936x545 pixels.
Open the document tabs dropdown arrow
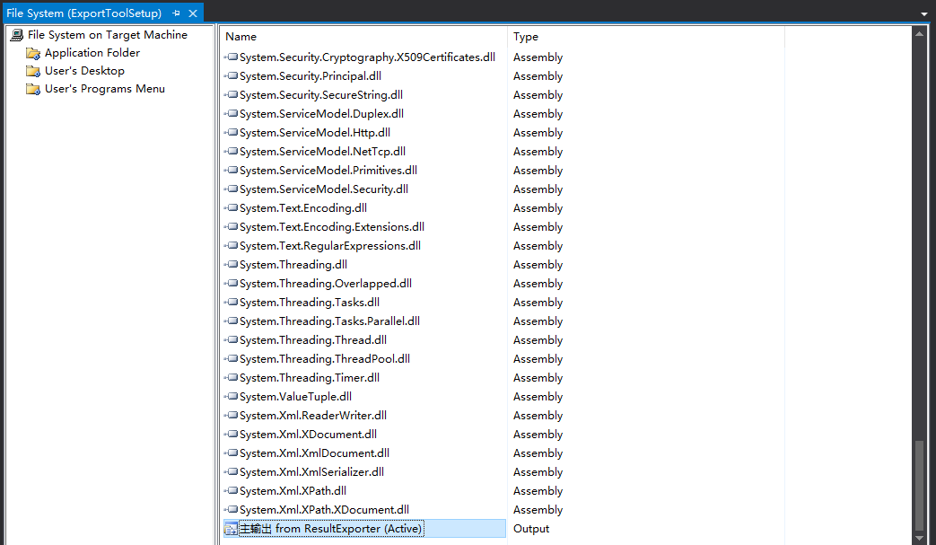point(924,14)
